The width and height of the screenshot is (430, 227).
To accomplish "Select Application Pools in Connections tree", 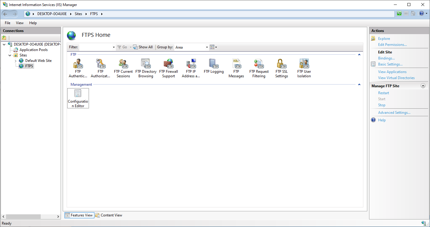I will (33, 50).
